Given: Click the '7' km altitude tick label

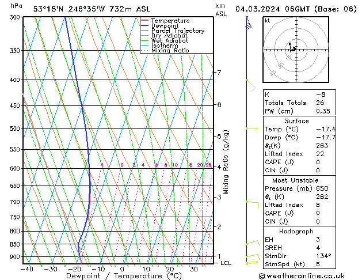Looking at the screenshot, I should pyautogui.click(x=219, y=73).
